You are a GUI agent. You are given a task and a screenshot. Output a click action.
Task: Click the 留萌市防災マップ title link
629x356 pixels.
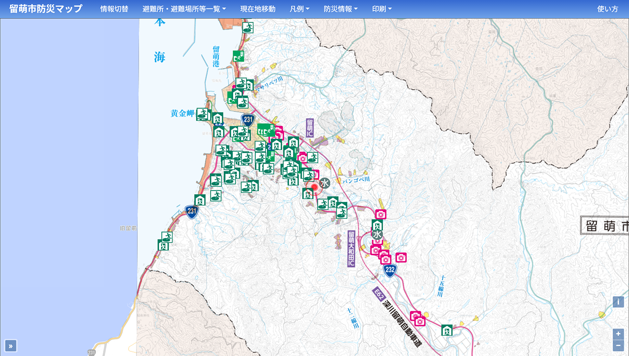click(46, 9)
